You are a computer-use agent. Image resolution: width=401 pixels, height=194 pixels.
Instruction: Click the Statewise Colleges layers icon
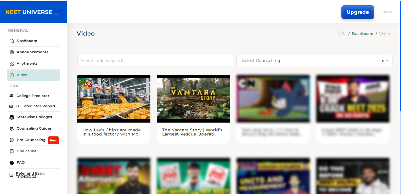[x=12, y=117]
